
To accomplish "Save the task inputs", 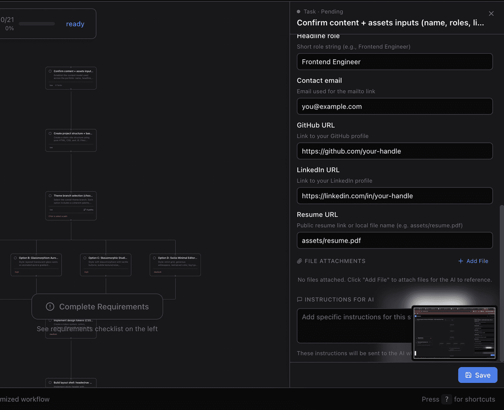I will [x=477, y=375].
